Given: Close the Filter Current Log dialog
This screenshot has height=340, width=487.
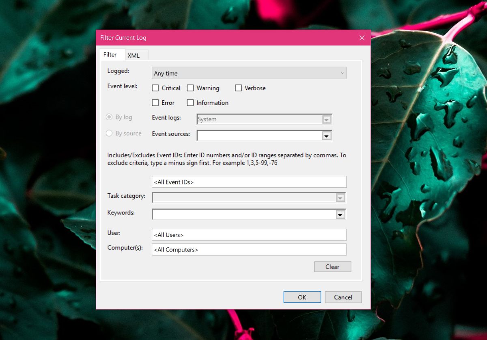Looking at the screenshot, I should tap(362, 38).
